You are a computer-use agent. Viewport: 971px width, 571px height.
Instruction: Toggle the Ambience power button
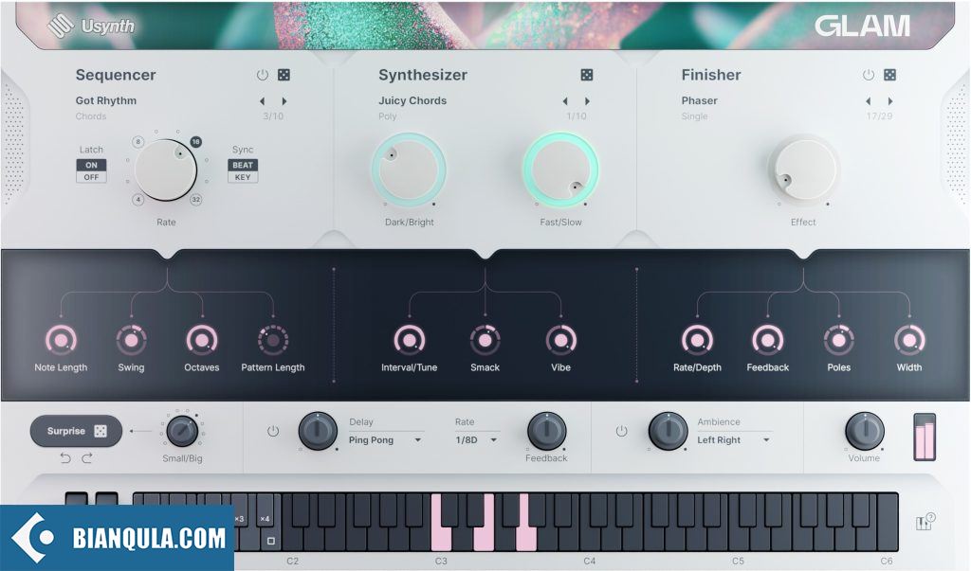622,431
